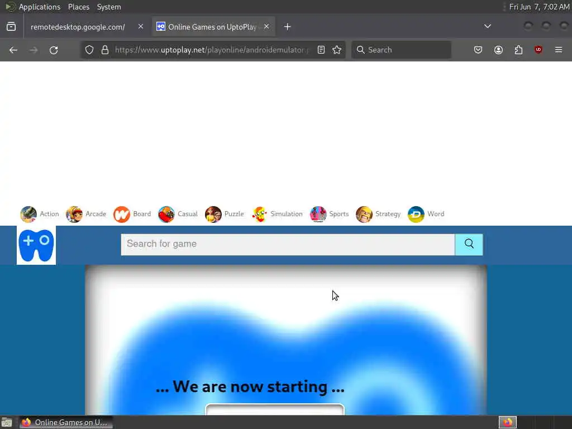Go back to the previous page
572x429 pixels.
point(13,50)
